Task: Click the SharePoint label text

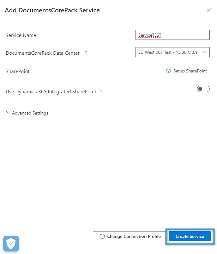Action: (x=18, y=71)
